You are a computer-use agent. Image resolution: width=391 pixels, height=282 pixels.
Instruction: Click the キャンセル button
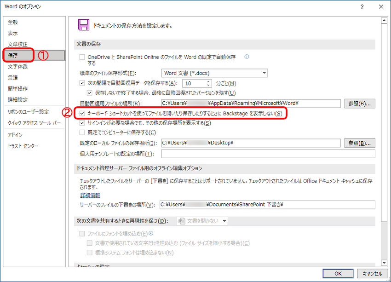(x=372, y=273)
